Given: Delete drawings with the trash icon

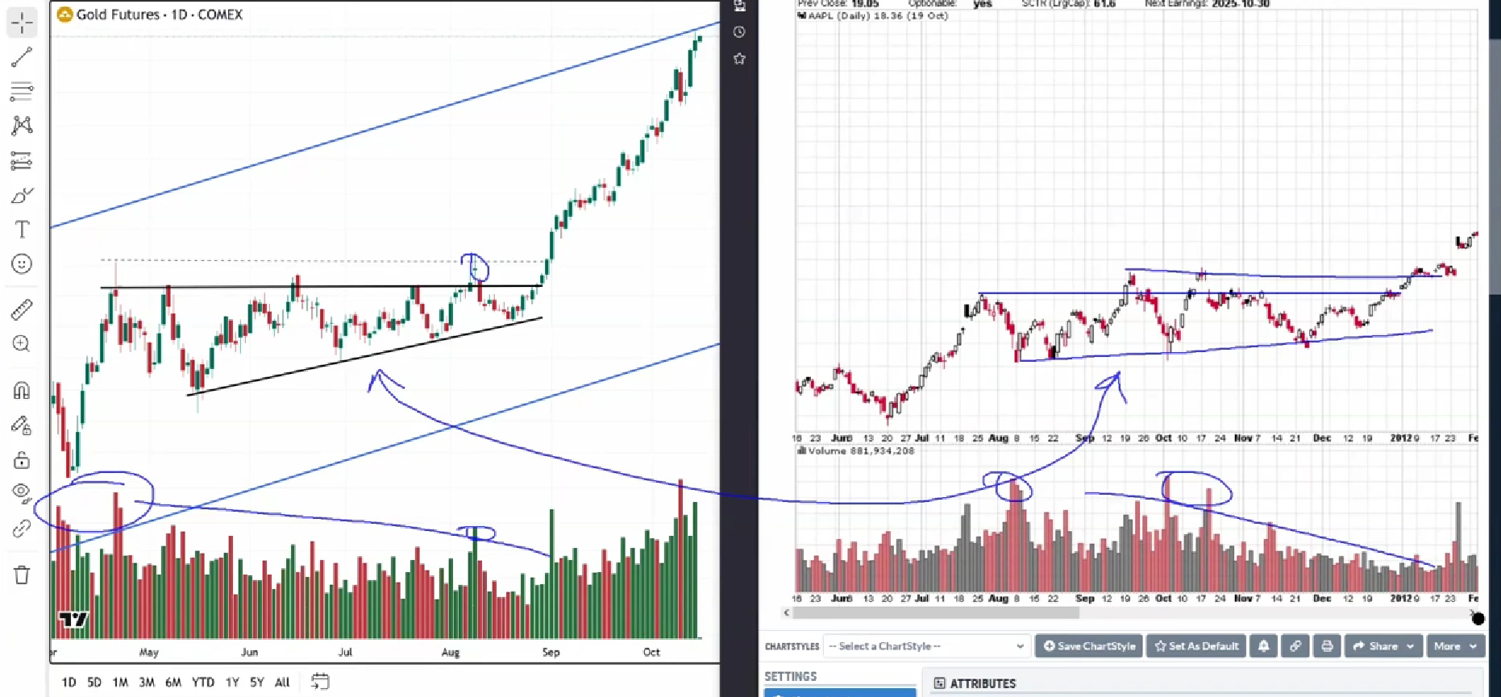Looking at the screenshot, I should 22,575.
